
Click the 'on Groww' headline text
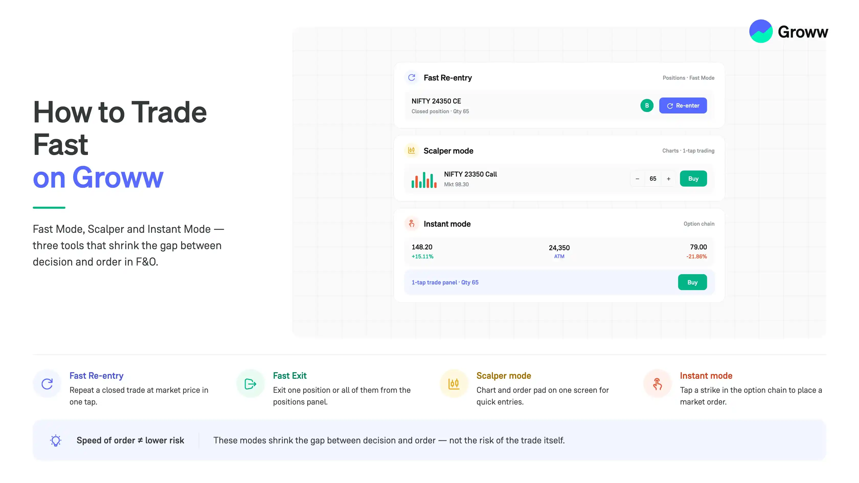pos(98,177)
